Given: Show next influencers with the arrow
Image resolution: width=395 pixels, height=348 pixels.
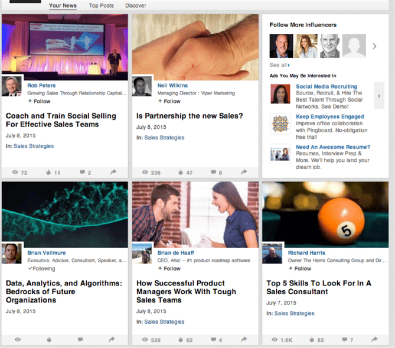Looking at the screenshot, I should [x=374, y=46].
